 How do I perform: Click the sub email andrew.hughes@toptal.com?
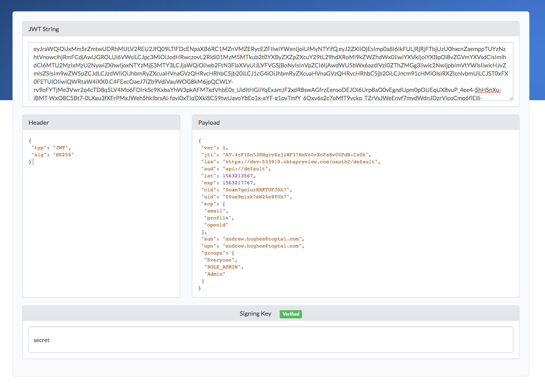click(x=262, y=239)
